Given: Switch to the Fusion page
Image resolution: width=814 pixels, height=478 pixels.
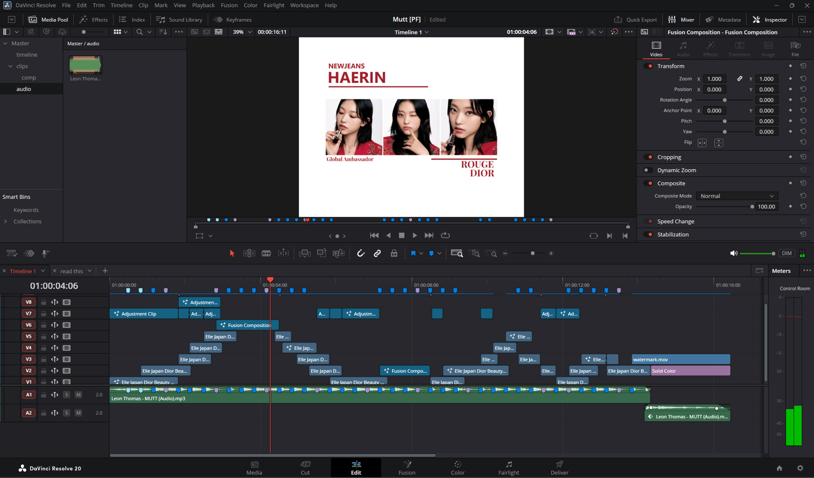Looking at the screenshot, I should [407, 468].
